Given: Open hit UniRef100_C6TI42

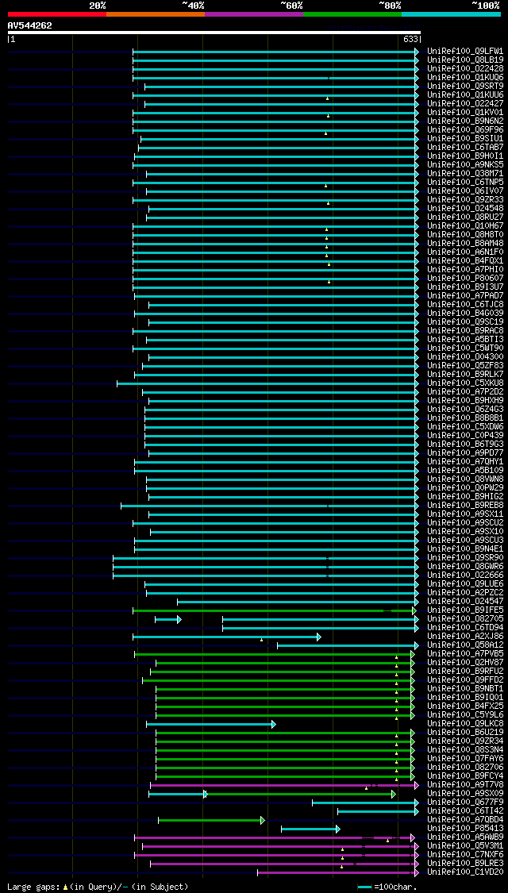Looking at the screenshot, I should (465, 811).
